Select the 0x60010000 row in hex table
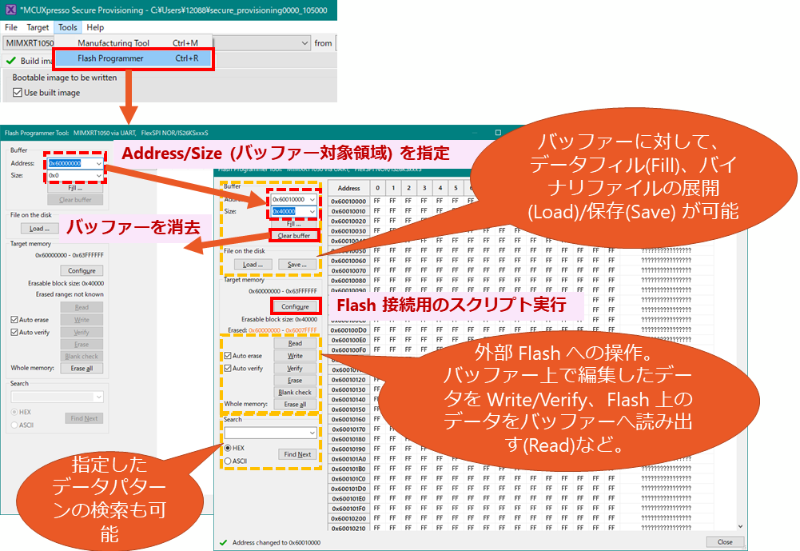The image size is (800, 551). coord(348,202)
